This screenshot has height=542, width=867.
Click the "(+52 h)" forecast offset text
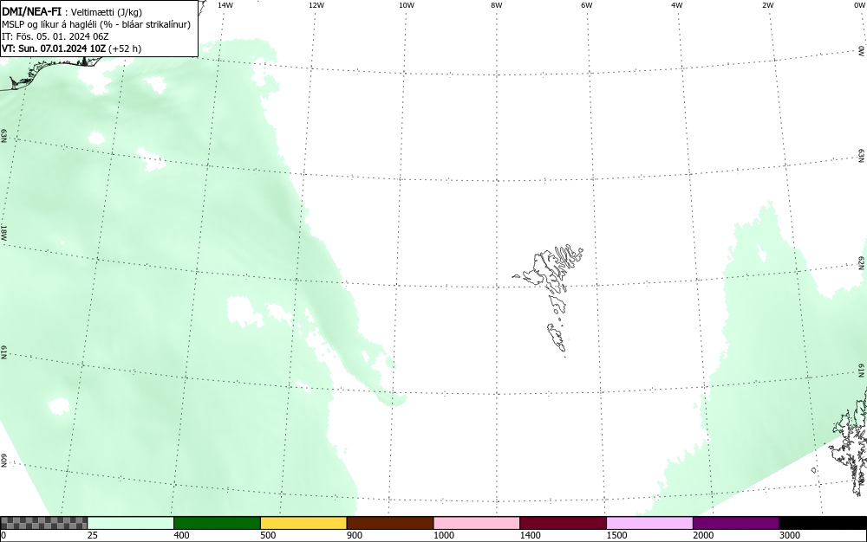(125, 48)
